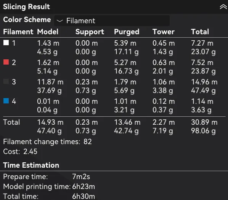
Task: Click the filament change times value 82
Action: coord(88,141)
